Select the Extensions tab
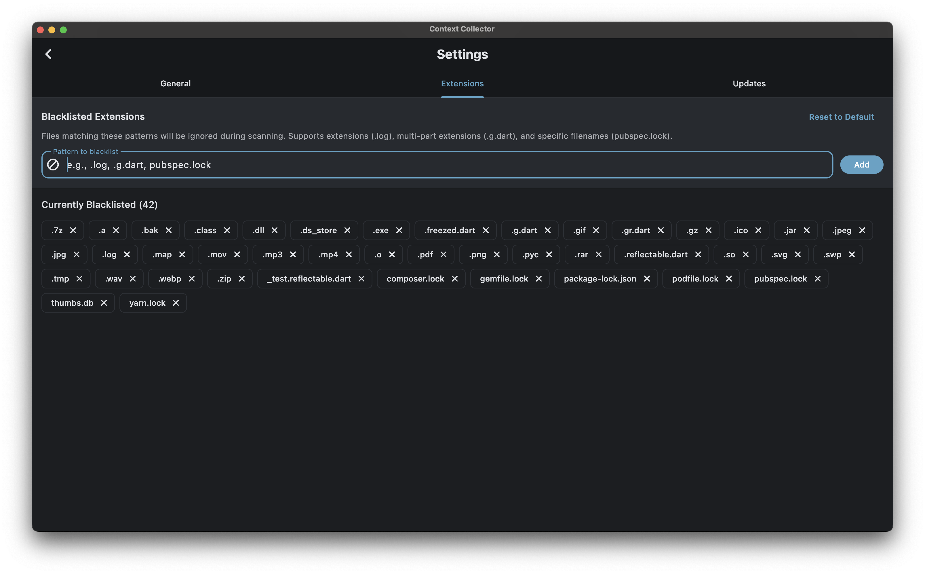The image size is (925, 574). point(462,83)
